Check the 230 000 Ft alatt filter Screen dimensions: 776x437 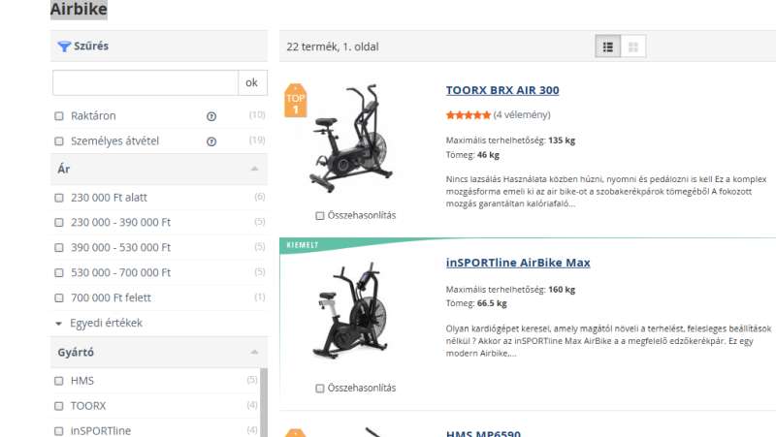[59, 198]
